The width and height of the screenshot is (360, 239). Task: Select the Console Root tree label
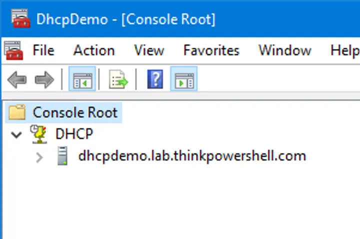tap(75, 112)
